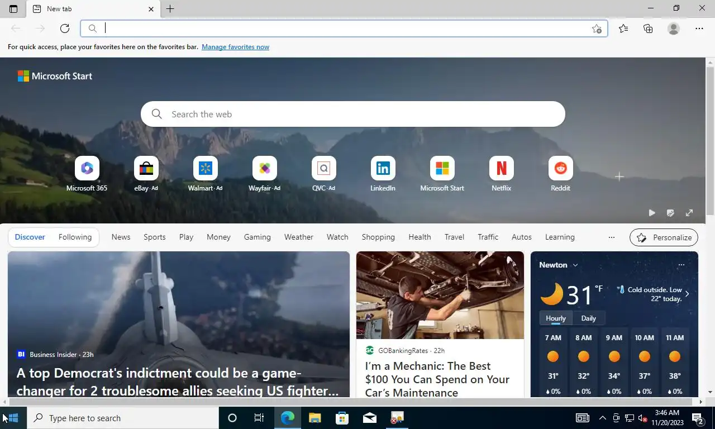Select the Discover feed tab
The height and width of the screenshot is (429, 715).
click(x=30, y=237)
